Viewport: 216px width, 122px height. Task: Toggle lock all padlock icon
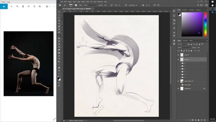tap(191, 51)
